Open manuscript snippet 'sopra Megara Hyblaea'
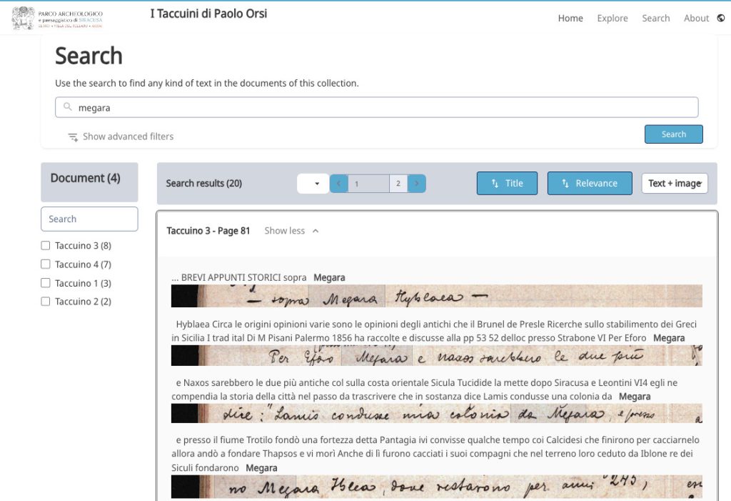The height and width of the screenshot is (501, 731). click(x=436, y=296)
